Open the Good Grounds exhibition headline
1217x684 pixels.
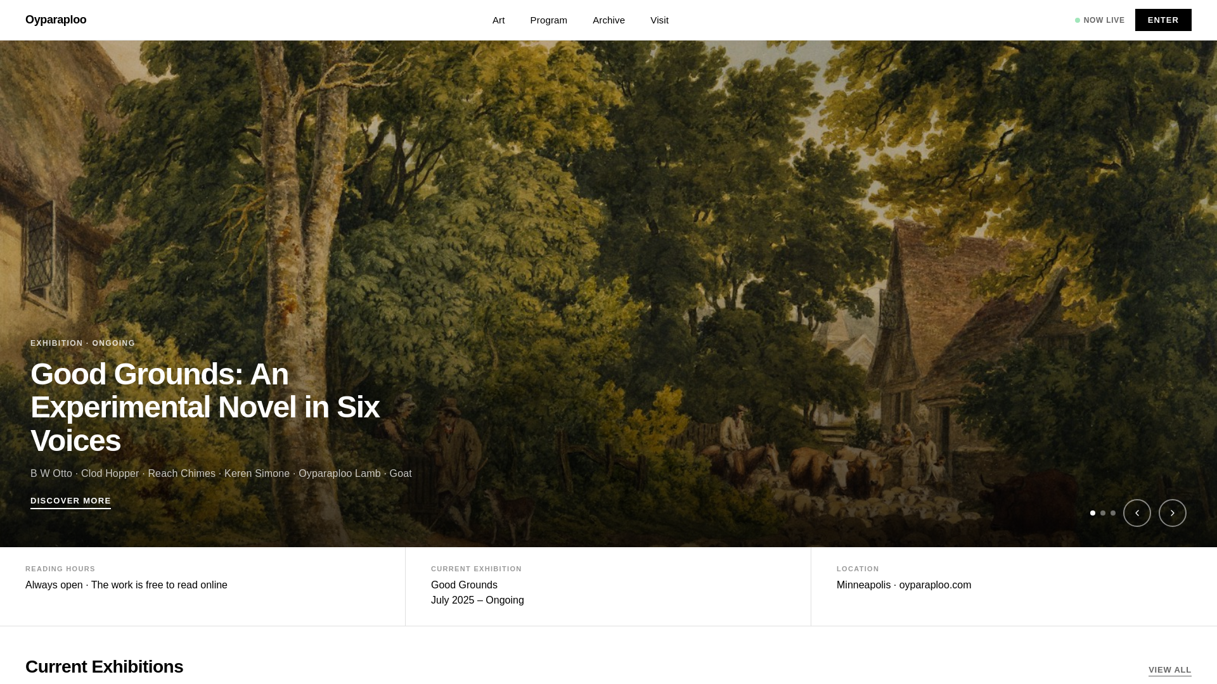[205, 407]
